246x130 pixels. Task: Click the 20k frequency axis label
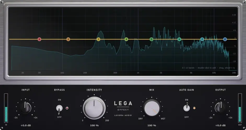point(234,73)
